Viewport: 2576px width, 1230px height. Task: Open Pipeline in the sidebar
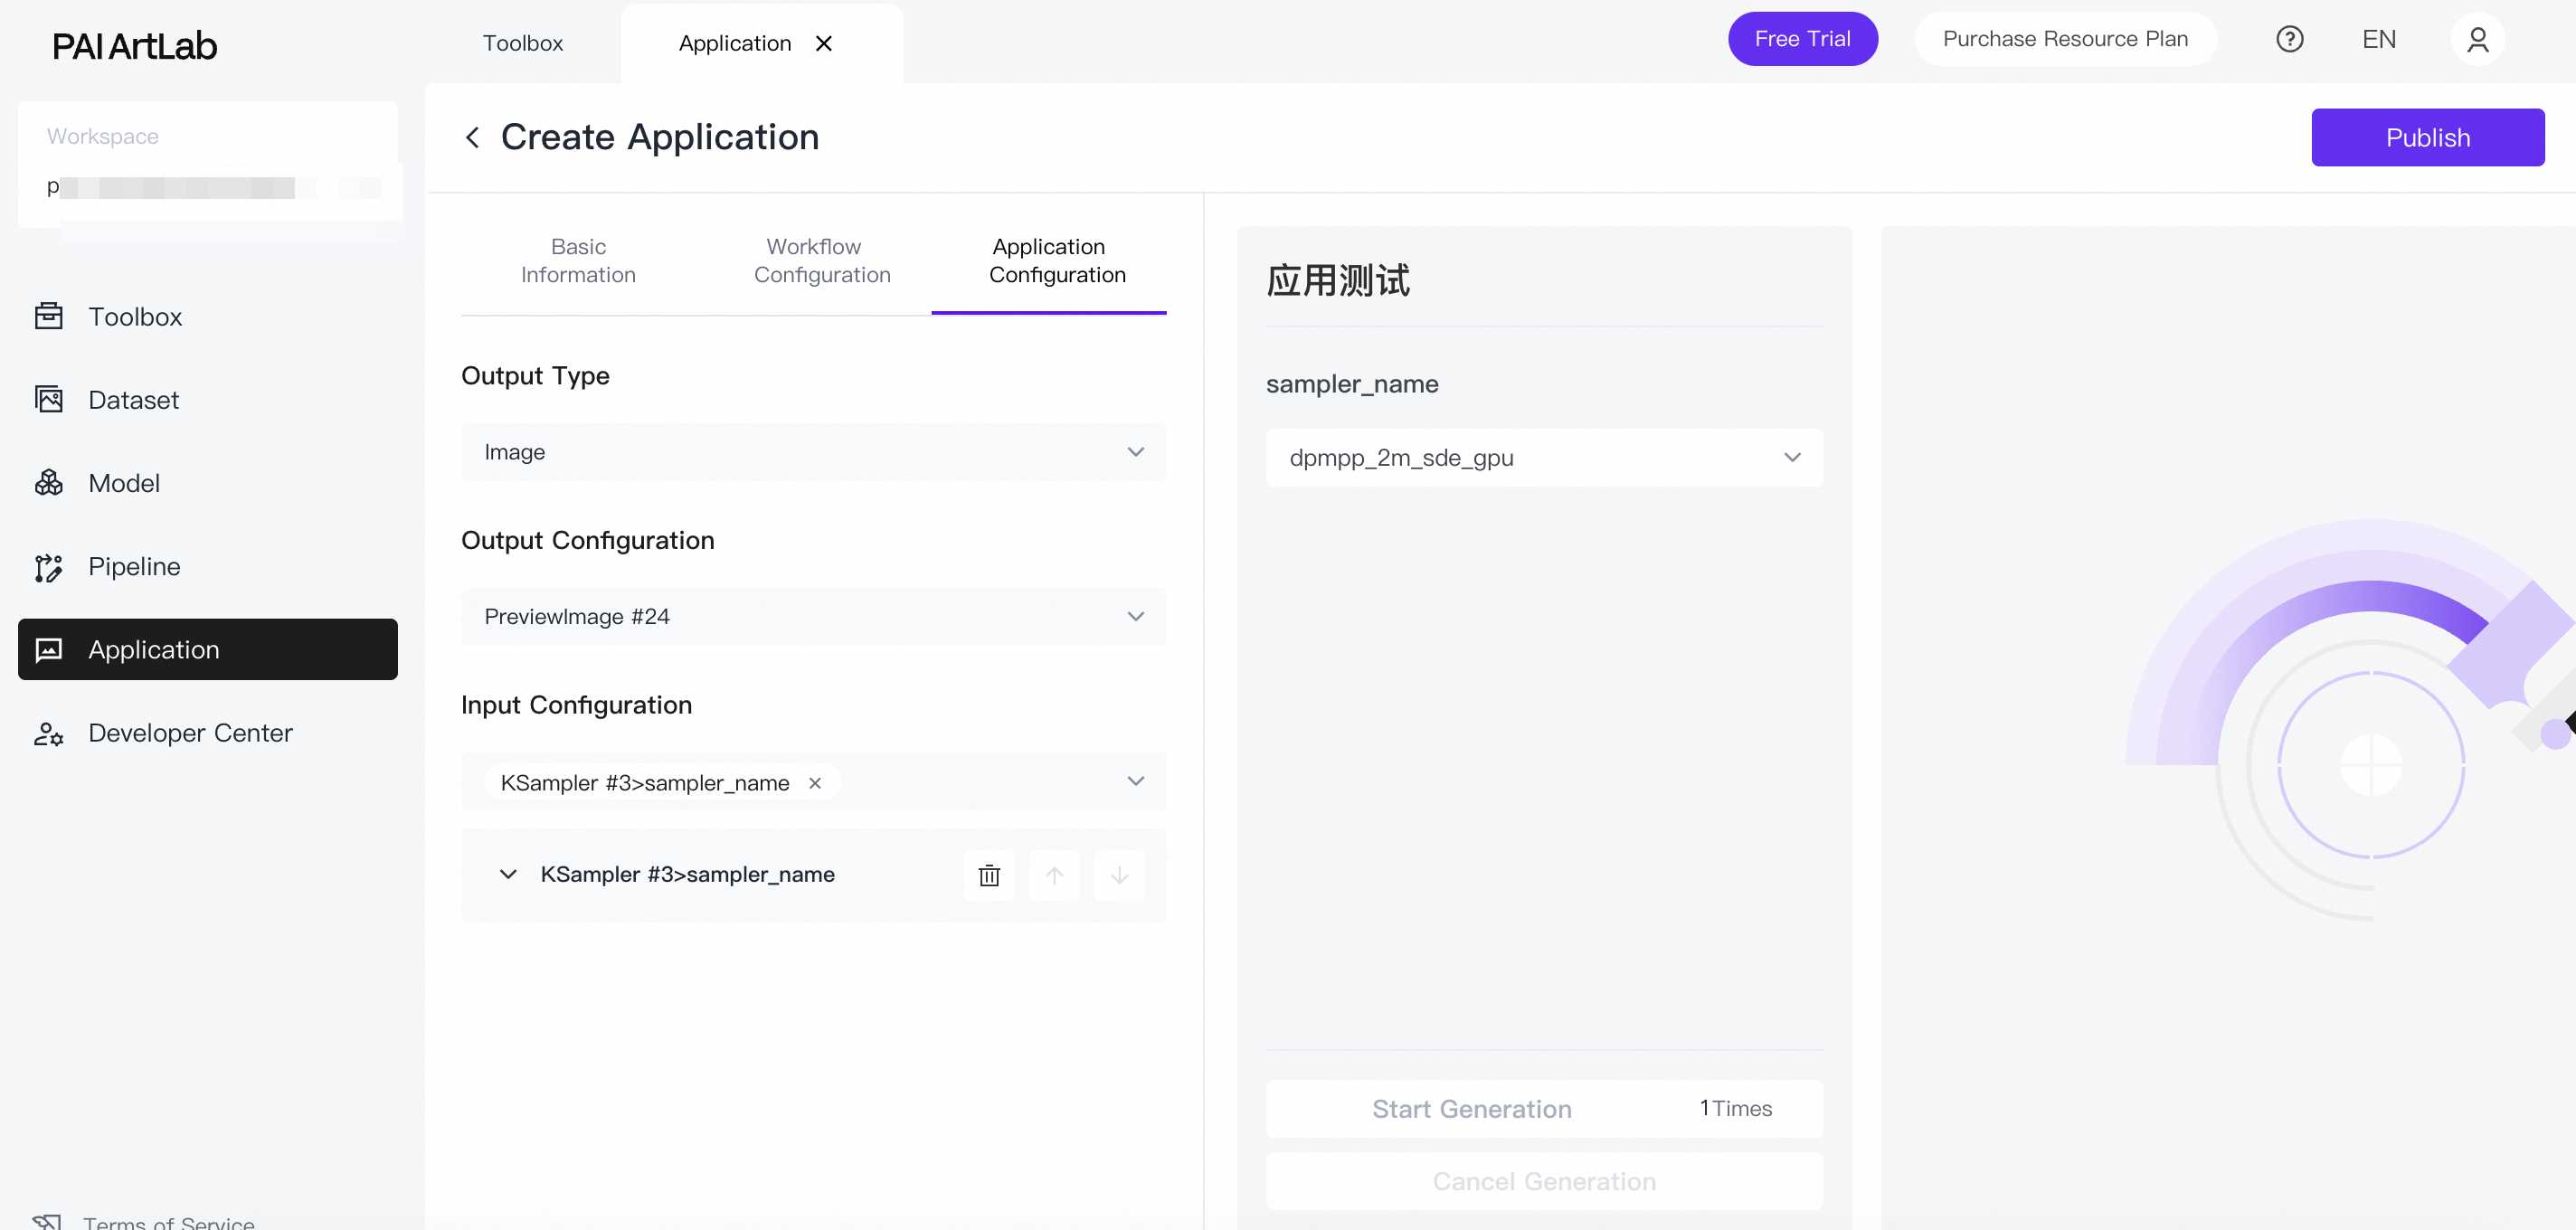(x=134, y=566)
